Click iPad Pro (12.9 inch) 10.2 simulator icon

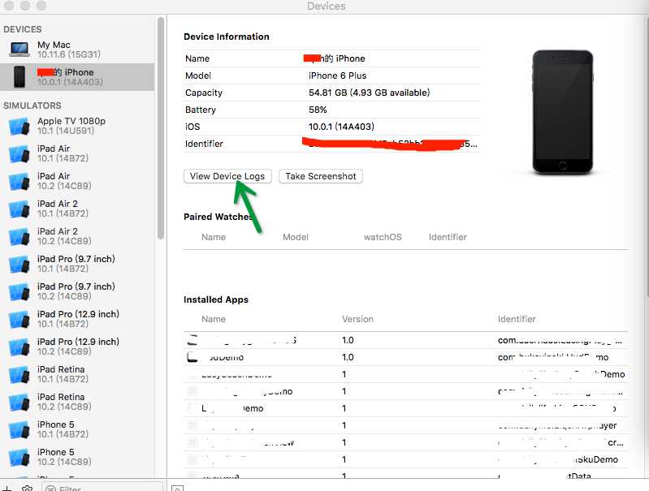[x=19, y=347]
